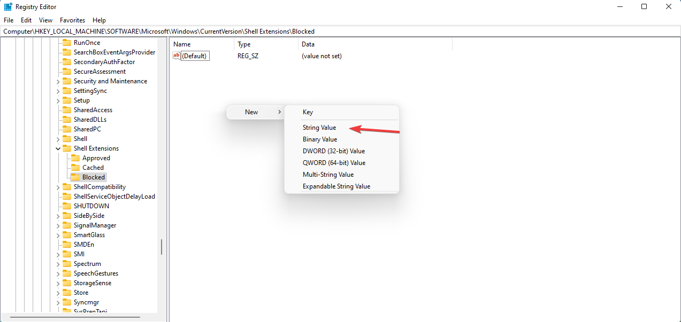Viewport: 681px width, 322px height.
Task: Click the Data column header
Action: coord(376,44)
